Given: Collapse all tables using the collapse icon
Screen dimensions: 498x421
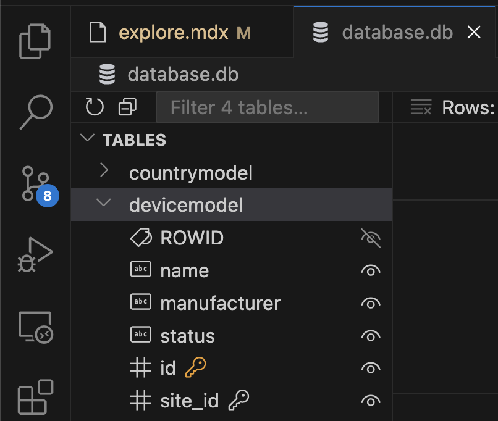Looking at the screenshot, I should [x=126, y=107].
